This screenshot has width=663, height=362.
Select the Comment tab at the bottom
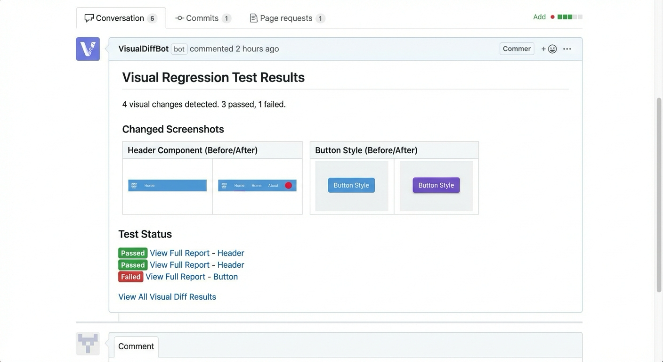tap(136, 346)
